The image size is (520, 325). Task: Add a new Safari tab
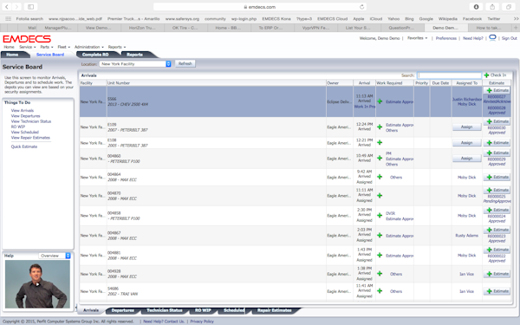pyautogui.click(x=516, y=28)
